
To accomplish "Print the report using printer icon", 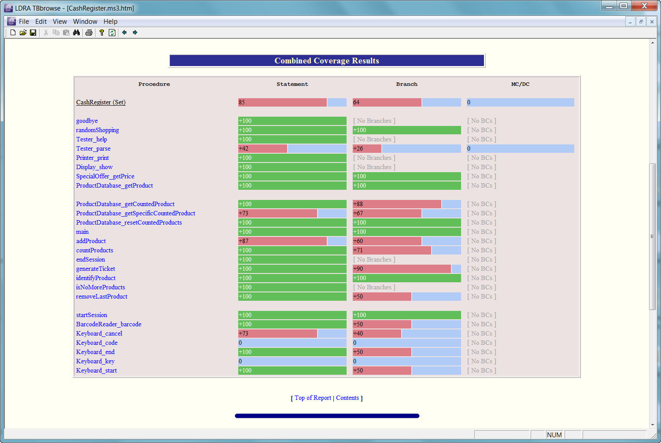I will click(89, 33).
